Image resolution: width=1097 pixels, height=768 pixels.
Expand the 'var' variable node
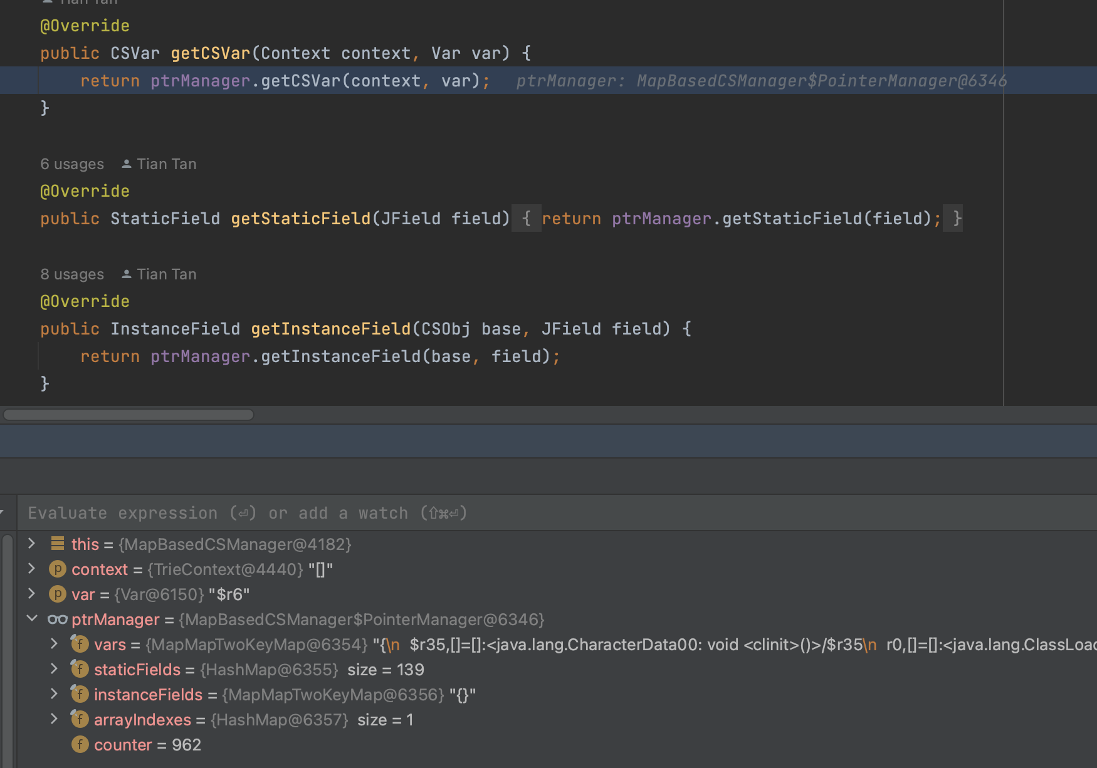[x=31, y=594]
